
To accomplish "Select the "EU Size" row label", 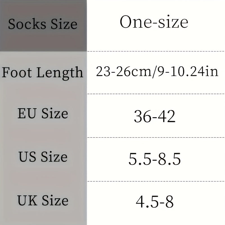I will [42, 113].
